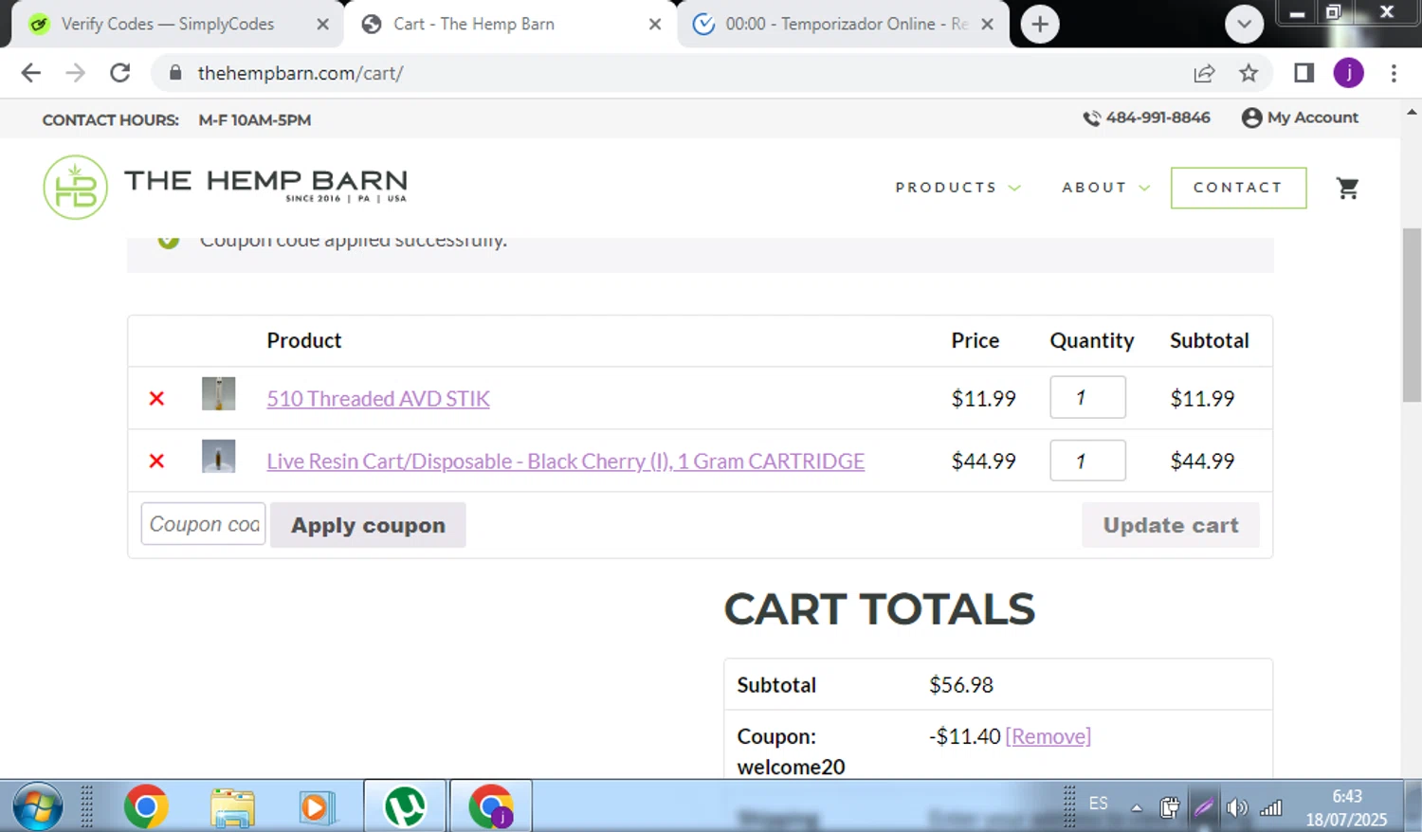
Task: Click the ES language indicator
Action: tap(1098, 804)
